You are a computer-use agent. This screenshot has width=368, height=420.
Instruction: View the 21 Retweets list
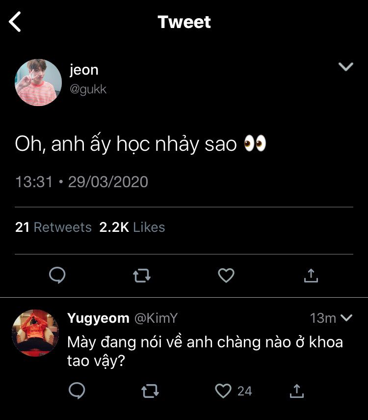click(x=53, y=227)
